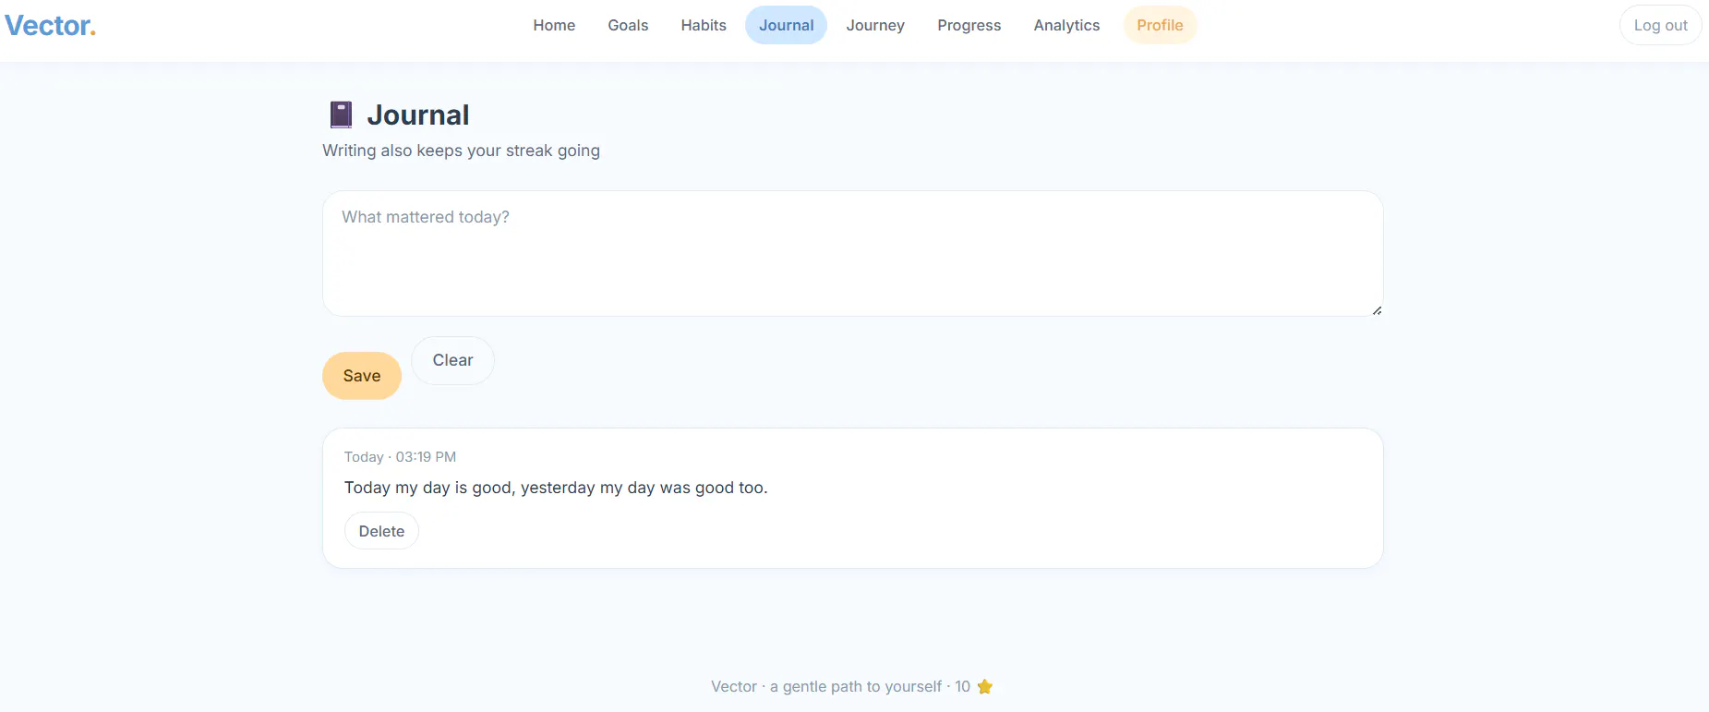Click the 'Journal' page heading
This screenshot has width=1709, height=712.
(418, 115)
